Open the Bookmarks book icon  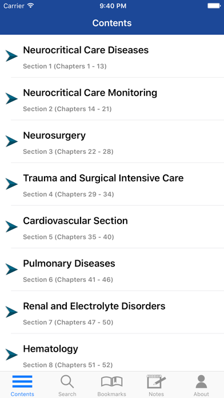[111, 382]
